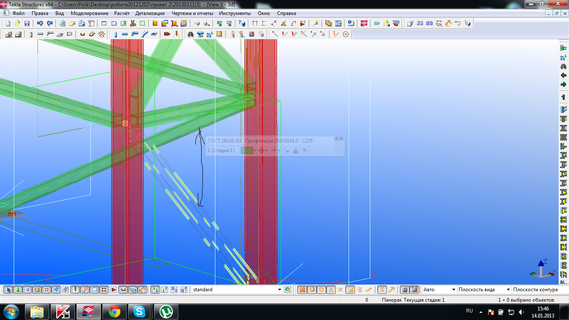Toggle the first selection switch in bottom toolbar

[x=8, y=290]
